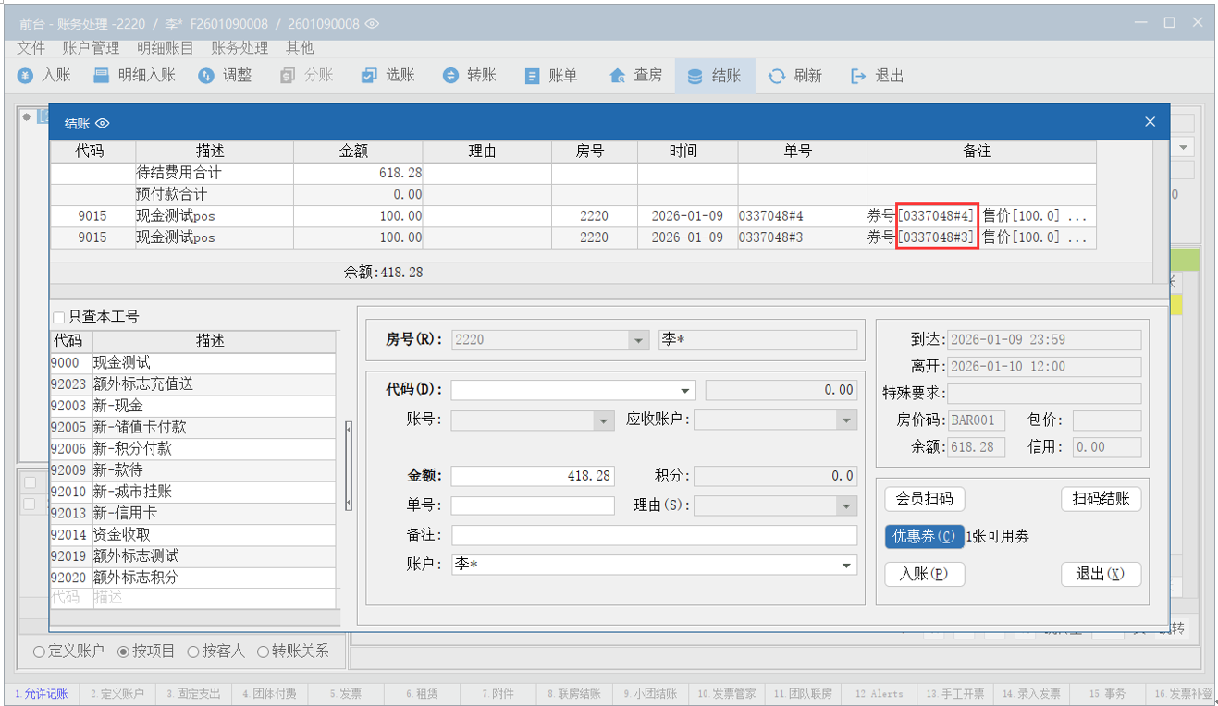Expand the 代码(D) dropdown
This screenshot has height=706, width=1218.
tap(685, 391)
